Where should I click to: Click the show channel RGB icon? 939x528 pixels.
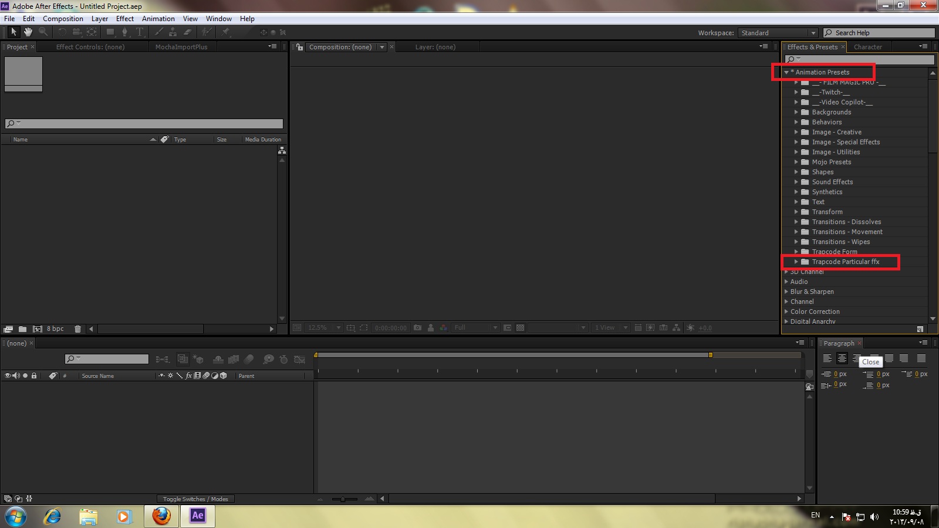444,327
